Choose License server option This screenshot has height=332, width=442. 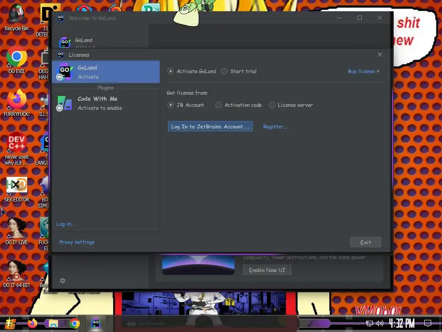pyautogui.click(x=272, y=105)
